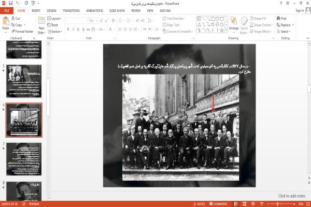Open the Select dropdown in Editing
This screenshot has width=311, height=207.
[284, 32]
